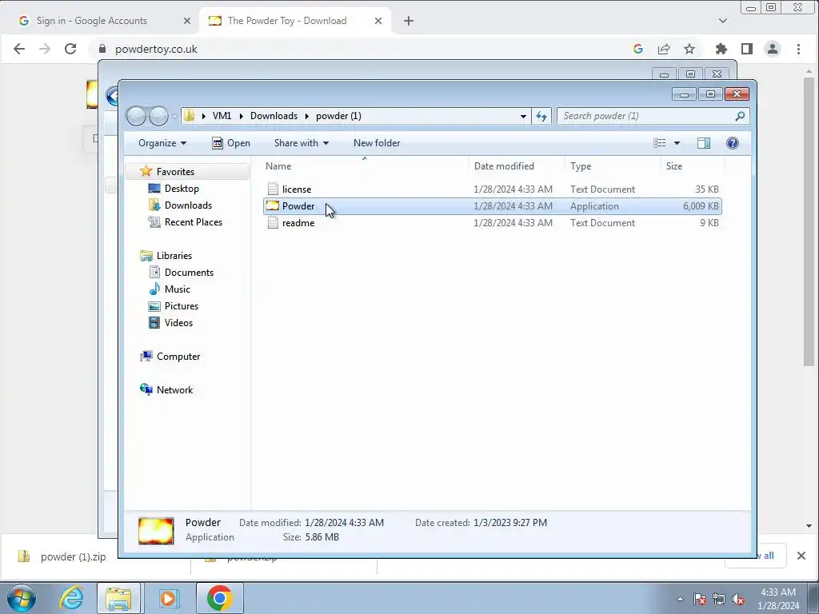Open Chrome profile avatar
The image size is (819, 614).
tap(772, 49)
